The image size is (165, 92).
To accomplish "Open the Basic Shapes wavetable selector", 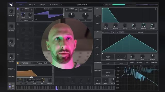I will pyautogui.click(x=48, y=9).
